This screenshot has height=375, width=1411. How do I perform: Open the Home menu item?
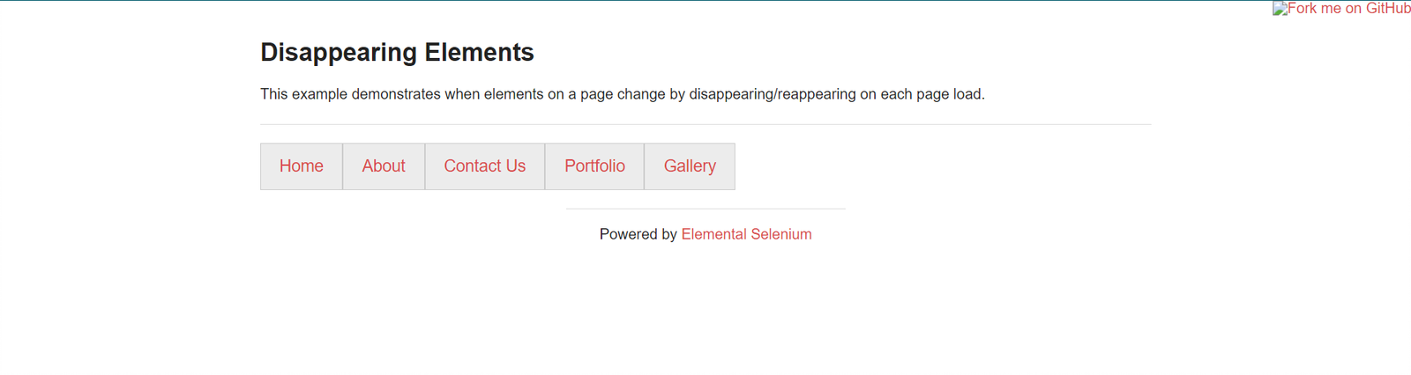click(x=301, y=166)
